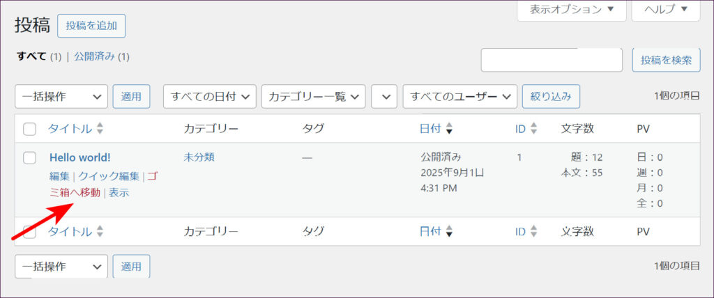The image size is (714, 298).
Task: Check the Hello world! post checkbox
Action: [30, 157]
